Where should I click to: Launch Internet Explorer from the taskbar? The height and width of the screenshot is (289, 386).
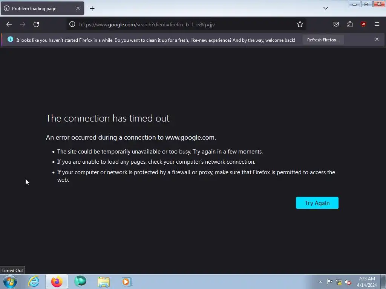click(34, 281)
